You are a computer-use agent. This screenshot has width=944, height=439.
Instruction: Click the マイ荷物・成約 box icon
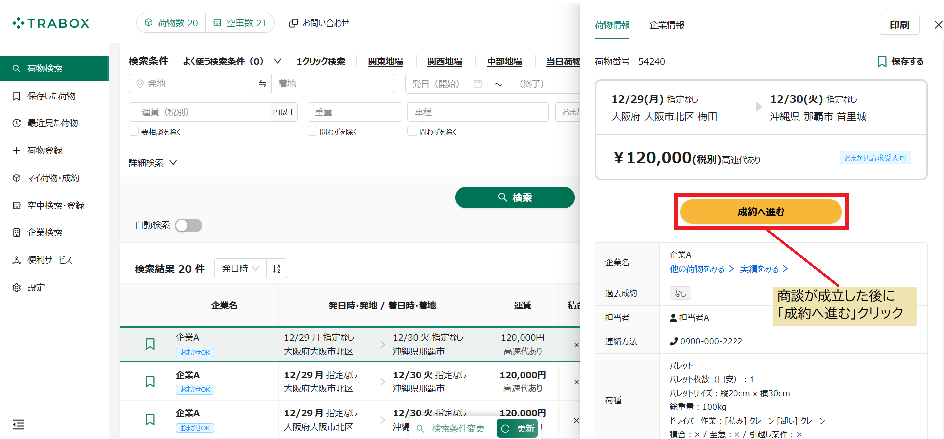click(x=17, y=178)
